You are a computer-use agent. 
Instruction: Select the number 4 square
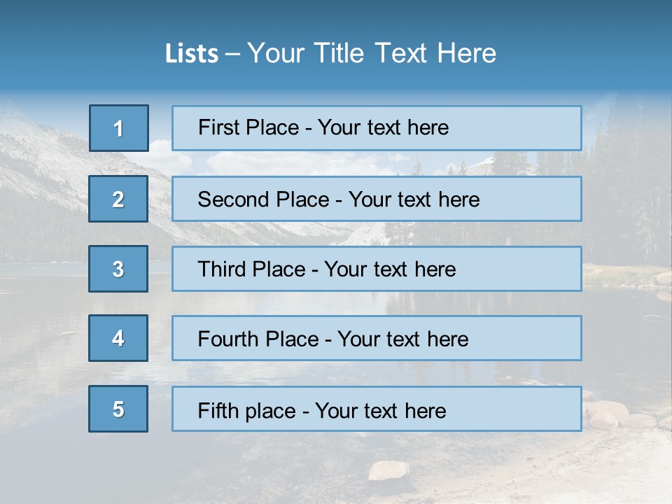pyautogui.click(x=118, y=338)
